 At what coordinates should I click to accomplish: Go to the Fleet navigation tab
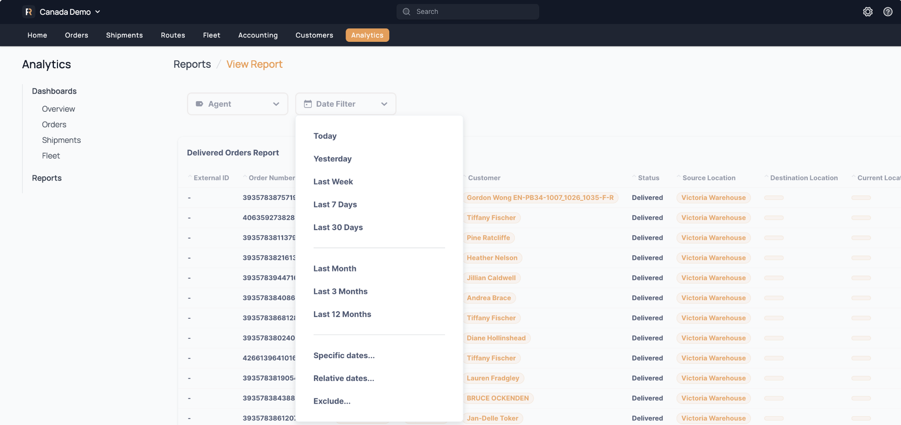click(212, 35)
